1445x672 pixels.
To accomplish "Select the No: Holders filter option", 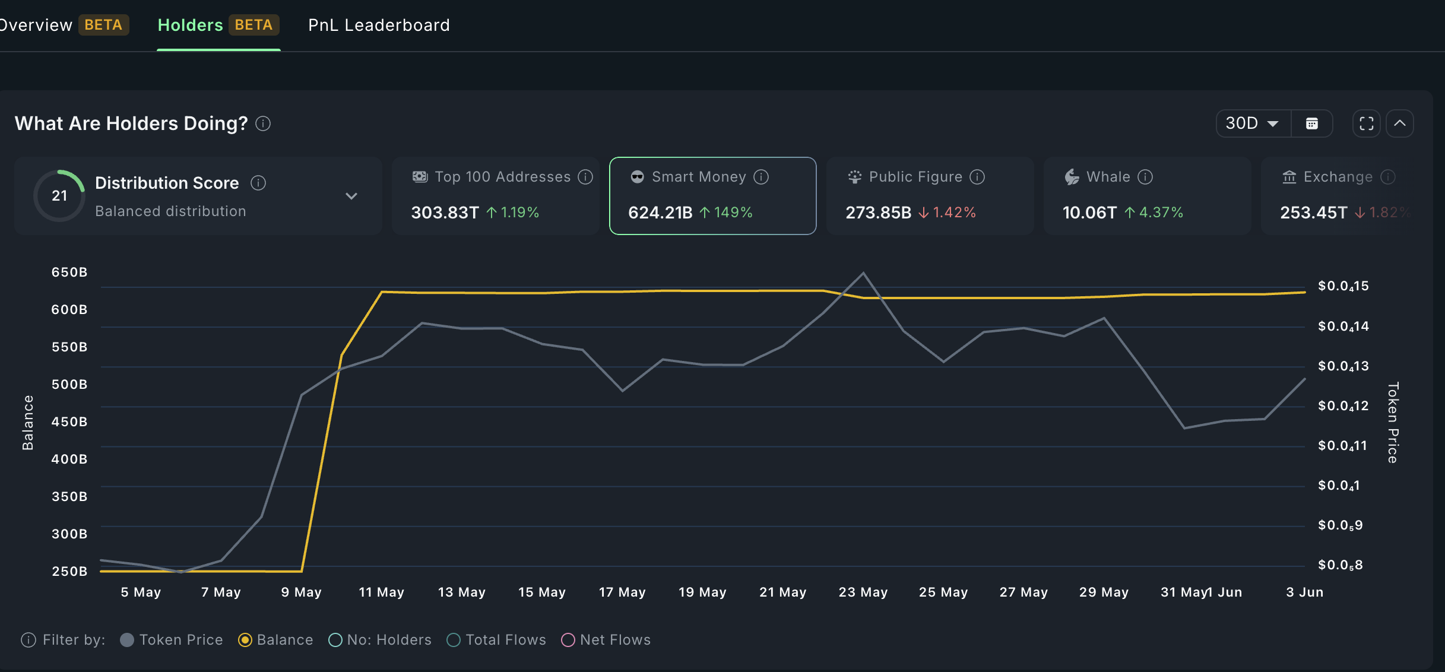I will click(x=335, y=640).
